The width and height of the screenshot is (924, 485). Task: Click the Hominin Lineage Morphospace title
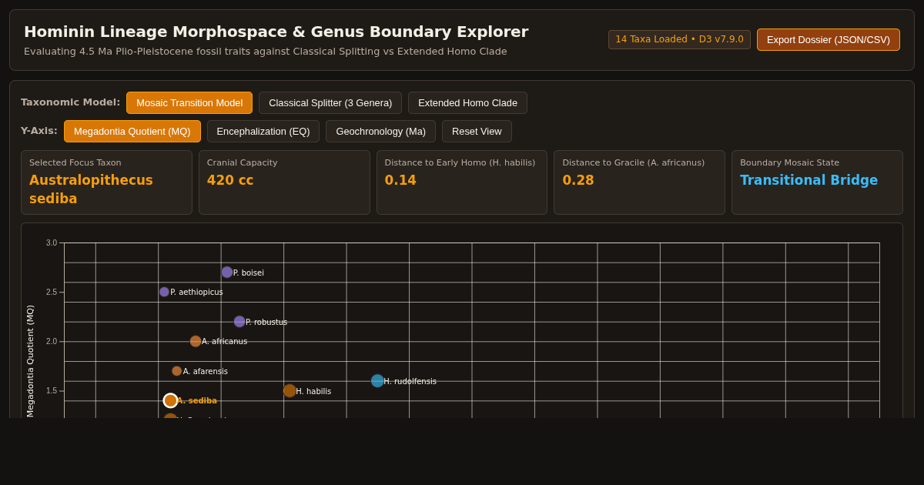[x=276, y=32]
